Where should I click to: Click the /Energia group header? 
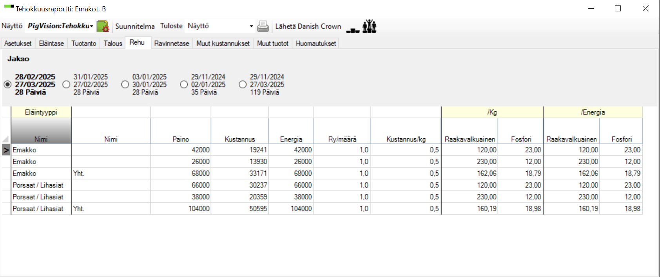pos(593,112)
